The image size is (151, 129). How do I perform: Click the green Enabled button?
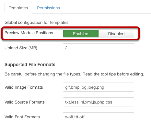pos(81,34)
